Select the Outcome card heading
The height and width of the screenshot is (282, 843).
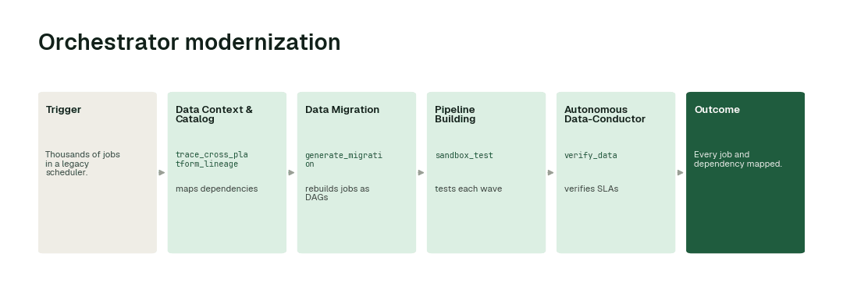tap(717, 109)
